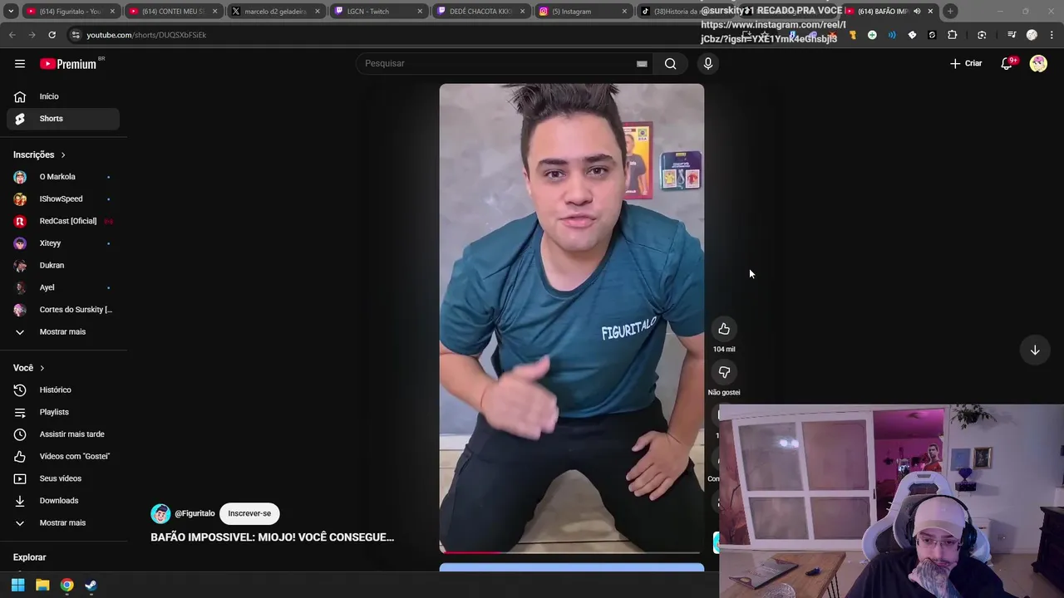
Task: Select Shorts in the sidebar
Action: tap(63, 119)
